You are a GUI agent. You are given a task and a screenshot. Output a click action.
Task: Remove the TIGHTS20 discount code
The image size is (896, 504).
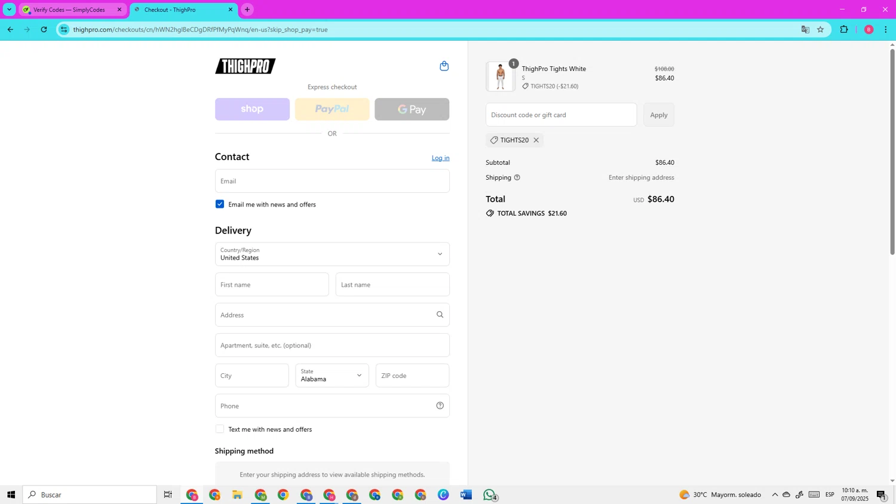pyautogui.click(x=536, y=140)
